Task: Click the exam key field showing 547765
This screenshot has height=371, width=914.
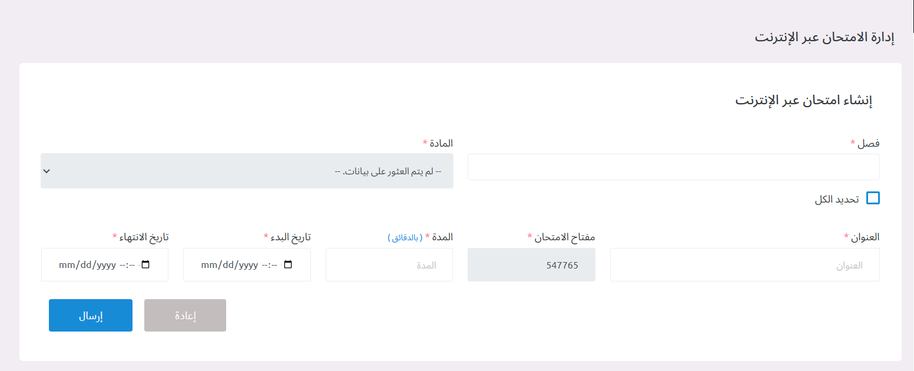Action: pyautogui.click(x=531, y=264)
